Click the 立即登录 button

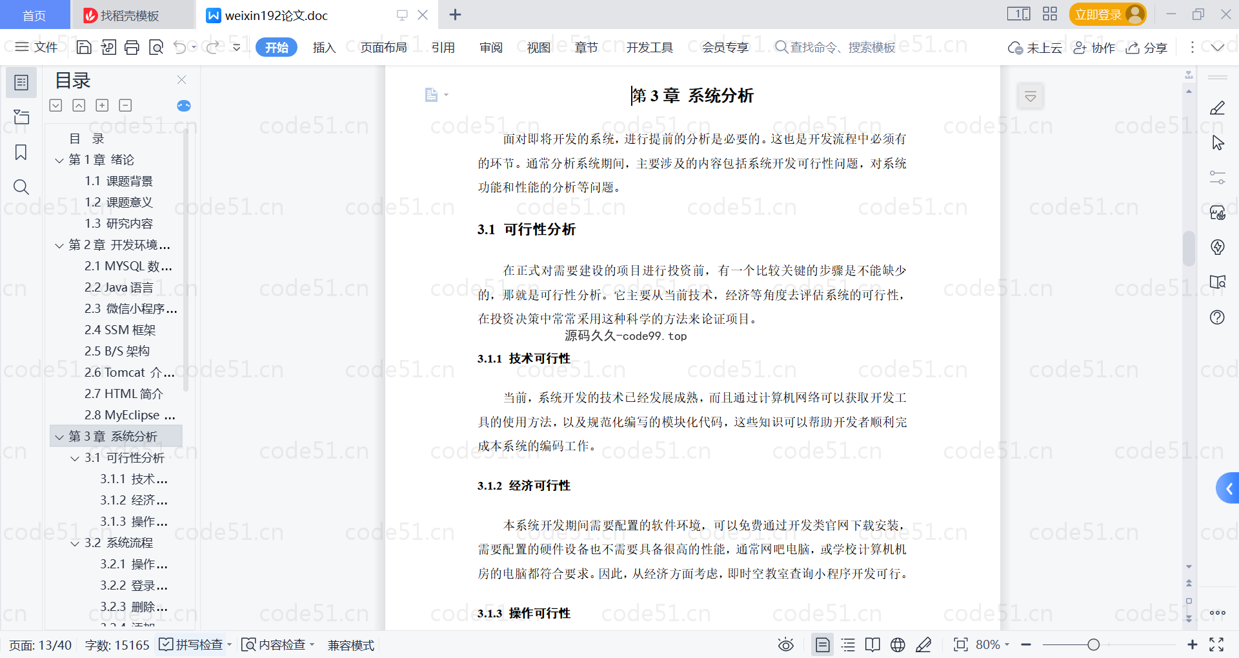tap(1107, 14)
